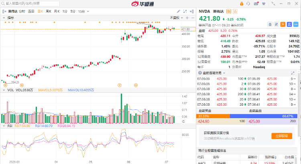Click the MAVOL5:3070万 label
This screenshot has height=164, width=301.
[x=50, y=90]
